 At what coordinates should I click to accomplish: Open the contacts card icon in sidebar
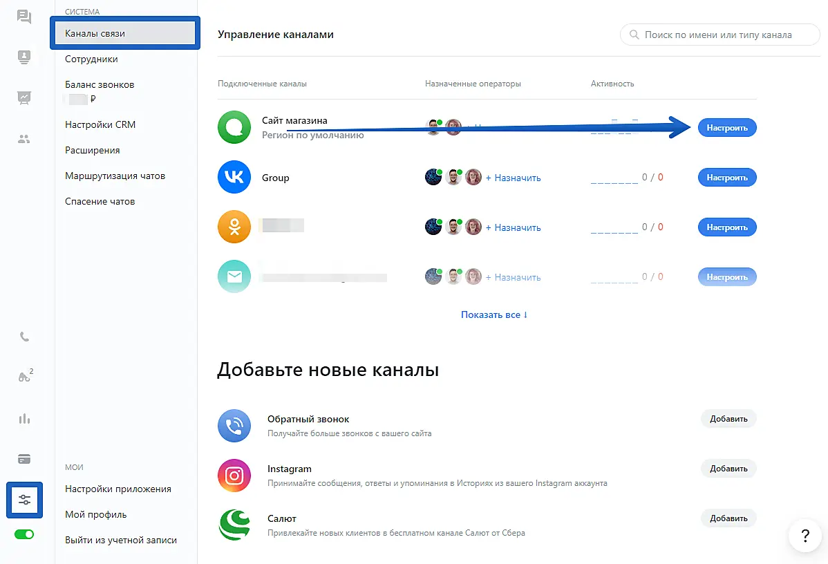coord(23,57)
